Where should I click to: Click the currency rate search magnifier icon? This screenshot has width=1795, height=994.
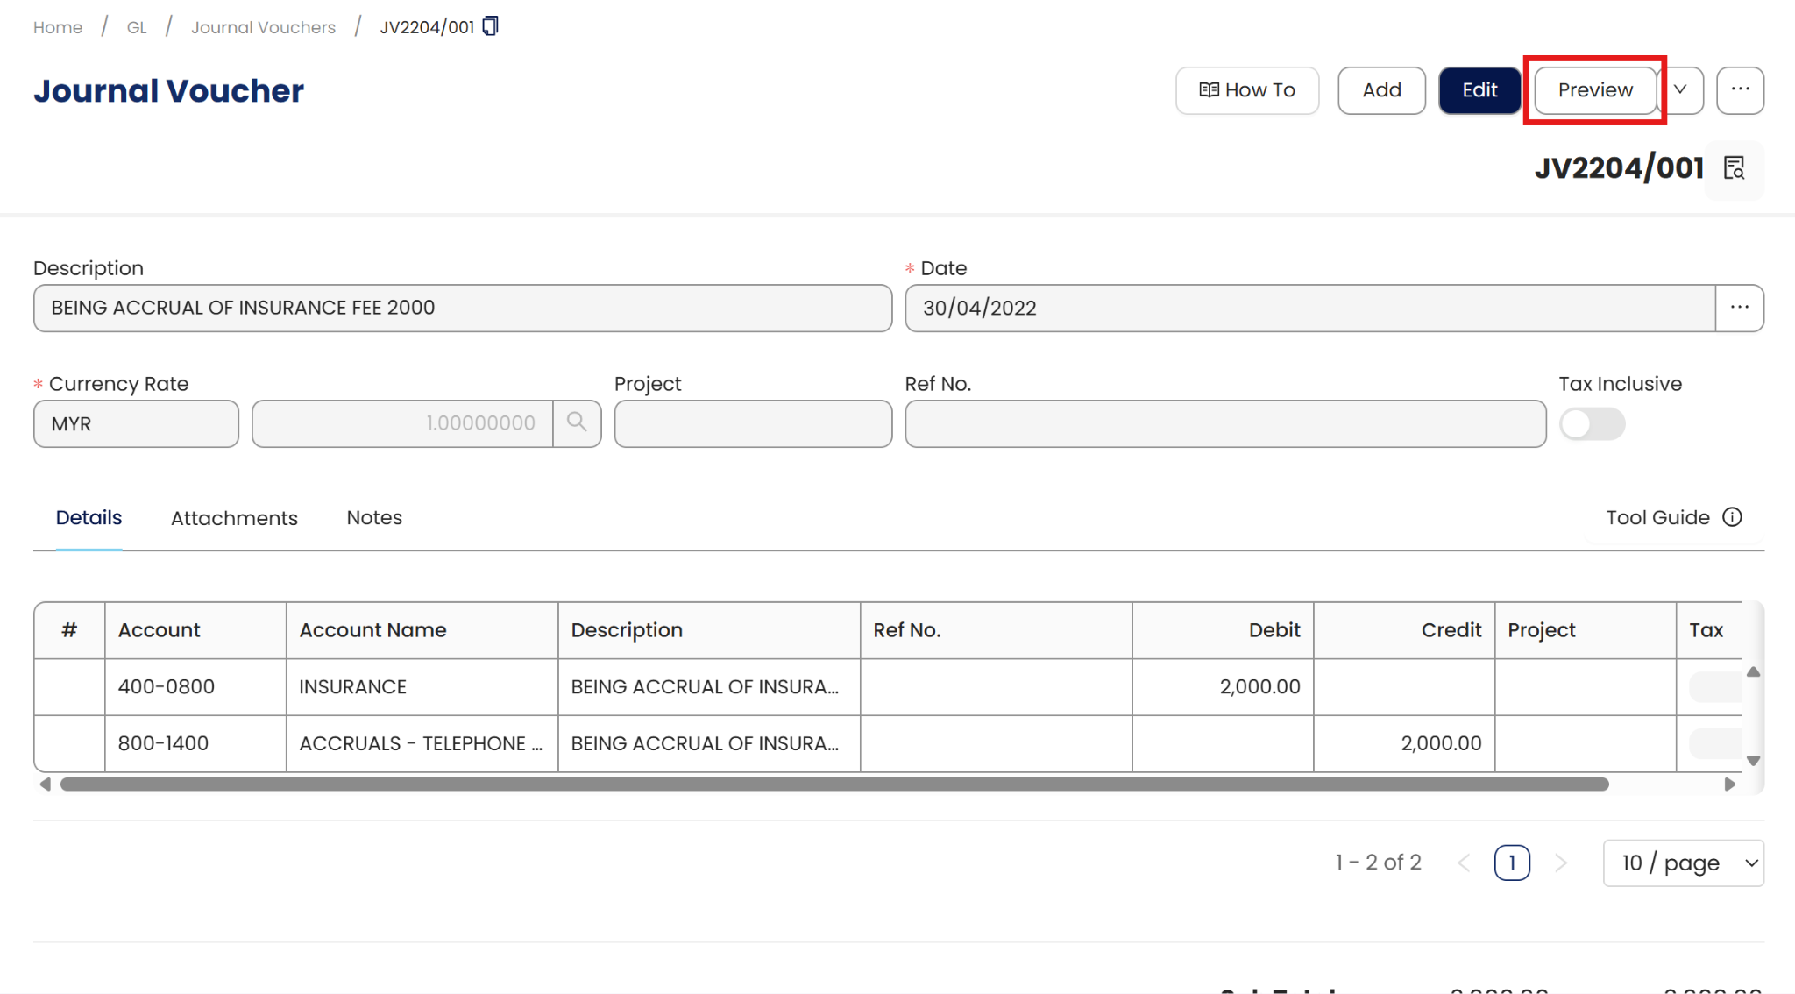[x=577, y=423]
